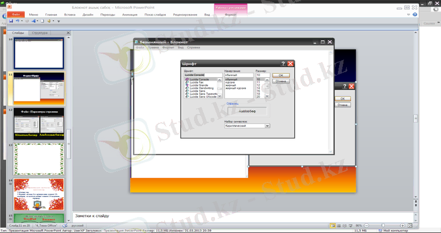Screen dimensions: 441x233
Task: Click the Undo arrow icon
Action: 18,20
